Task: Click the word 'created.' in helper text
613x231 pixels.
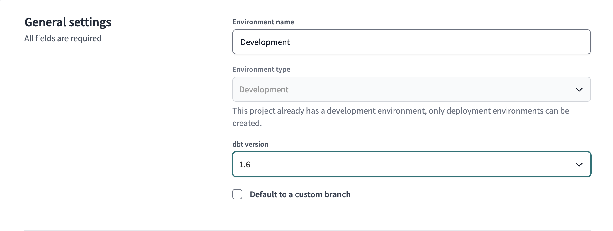Action: click(247, 123)
